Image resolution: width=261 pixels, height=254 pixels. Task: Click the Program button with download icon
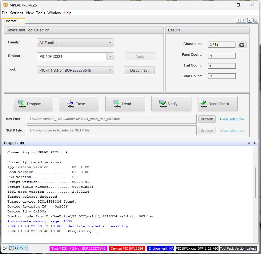click(33, 104)
